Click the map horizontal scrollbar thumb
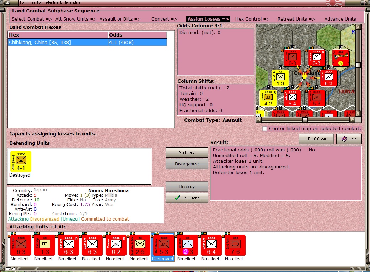The image size is (370, 272). point(305,120)
